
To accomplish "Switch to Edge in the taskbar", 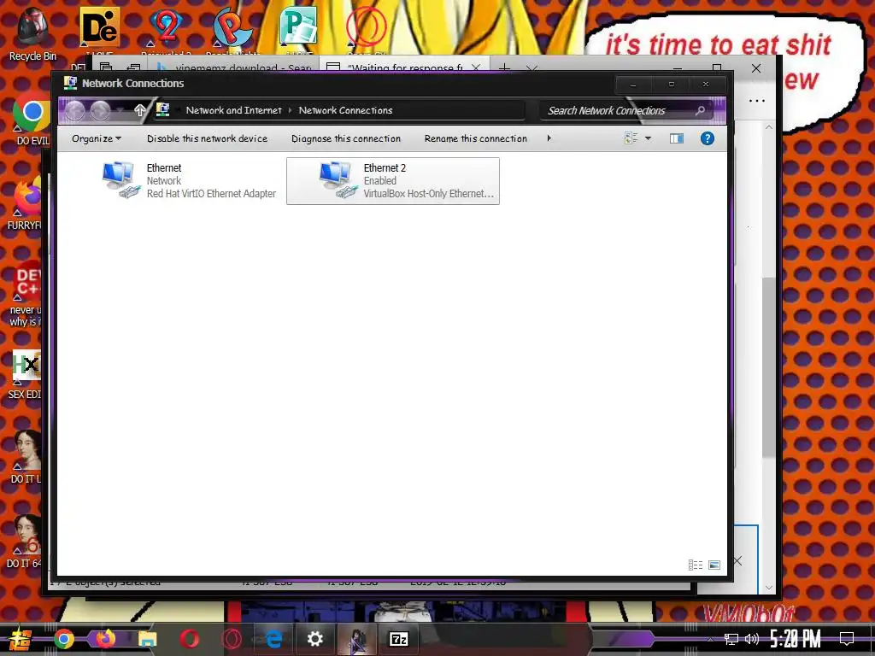I will 273,639.
